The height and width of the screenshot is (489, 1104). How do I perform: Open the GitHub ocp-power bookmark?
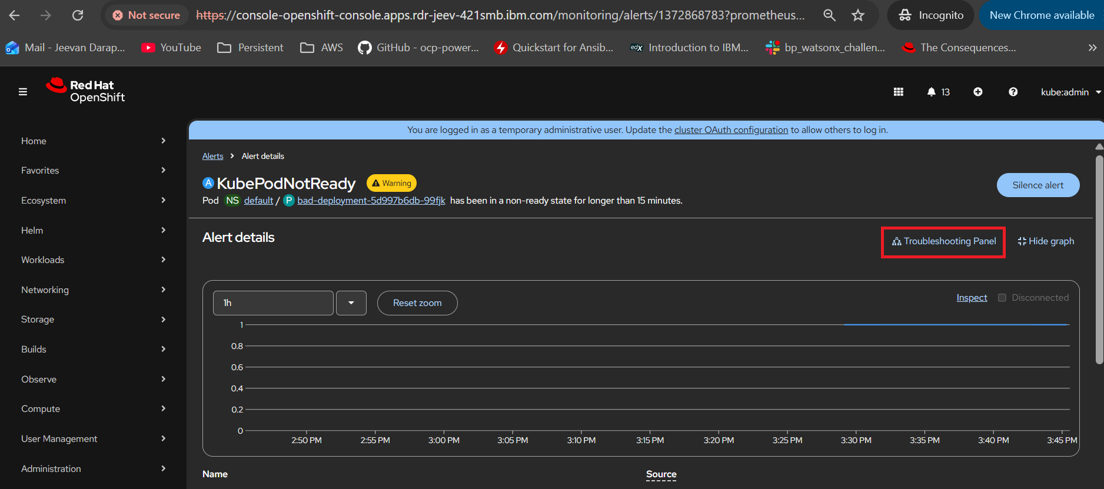tap(418, 48)
